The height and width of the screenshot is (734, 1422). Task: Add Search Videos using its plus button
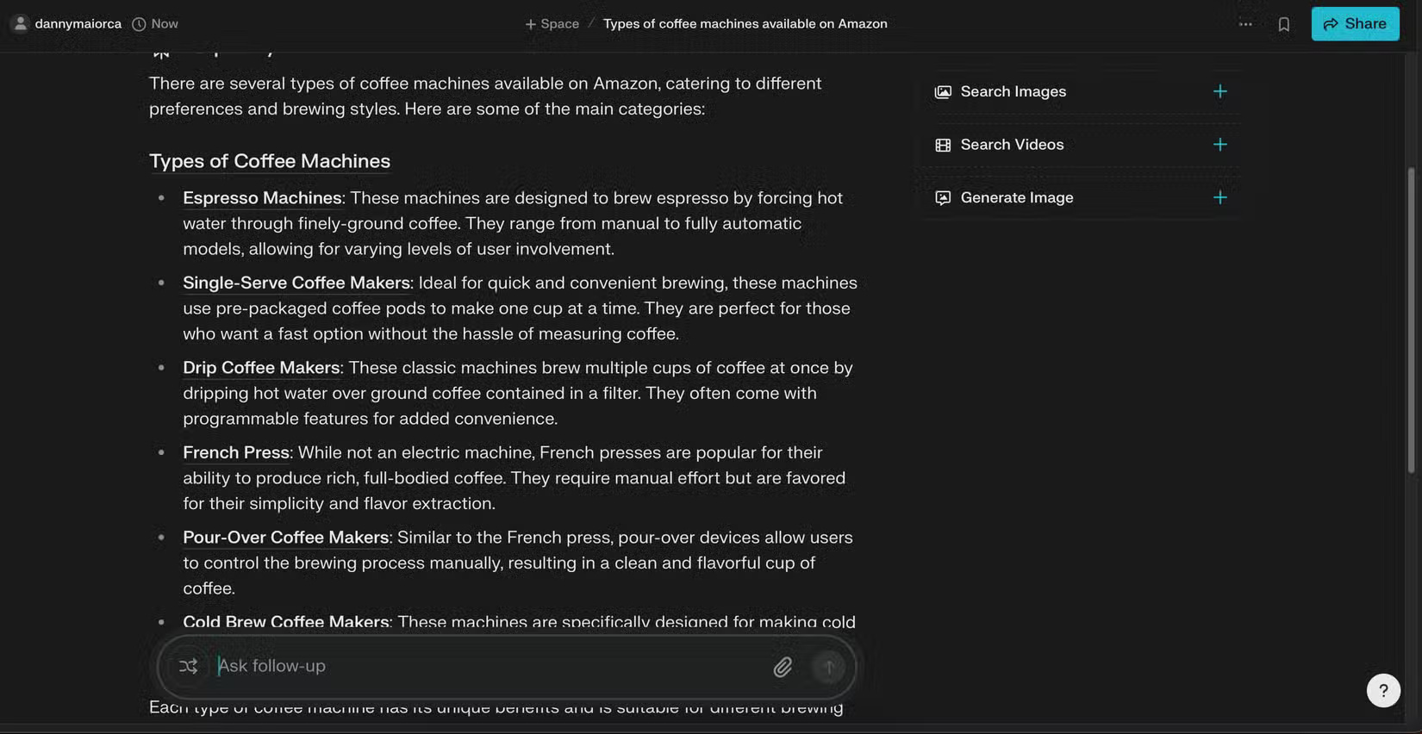[1219, 144]
